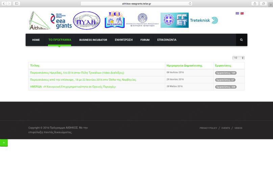The width and height of the screenshot is (273, 170).
Task: Sort by Τίτλος column header
Action: tap(35, 65)
